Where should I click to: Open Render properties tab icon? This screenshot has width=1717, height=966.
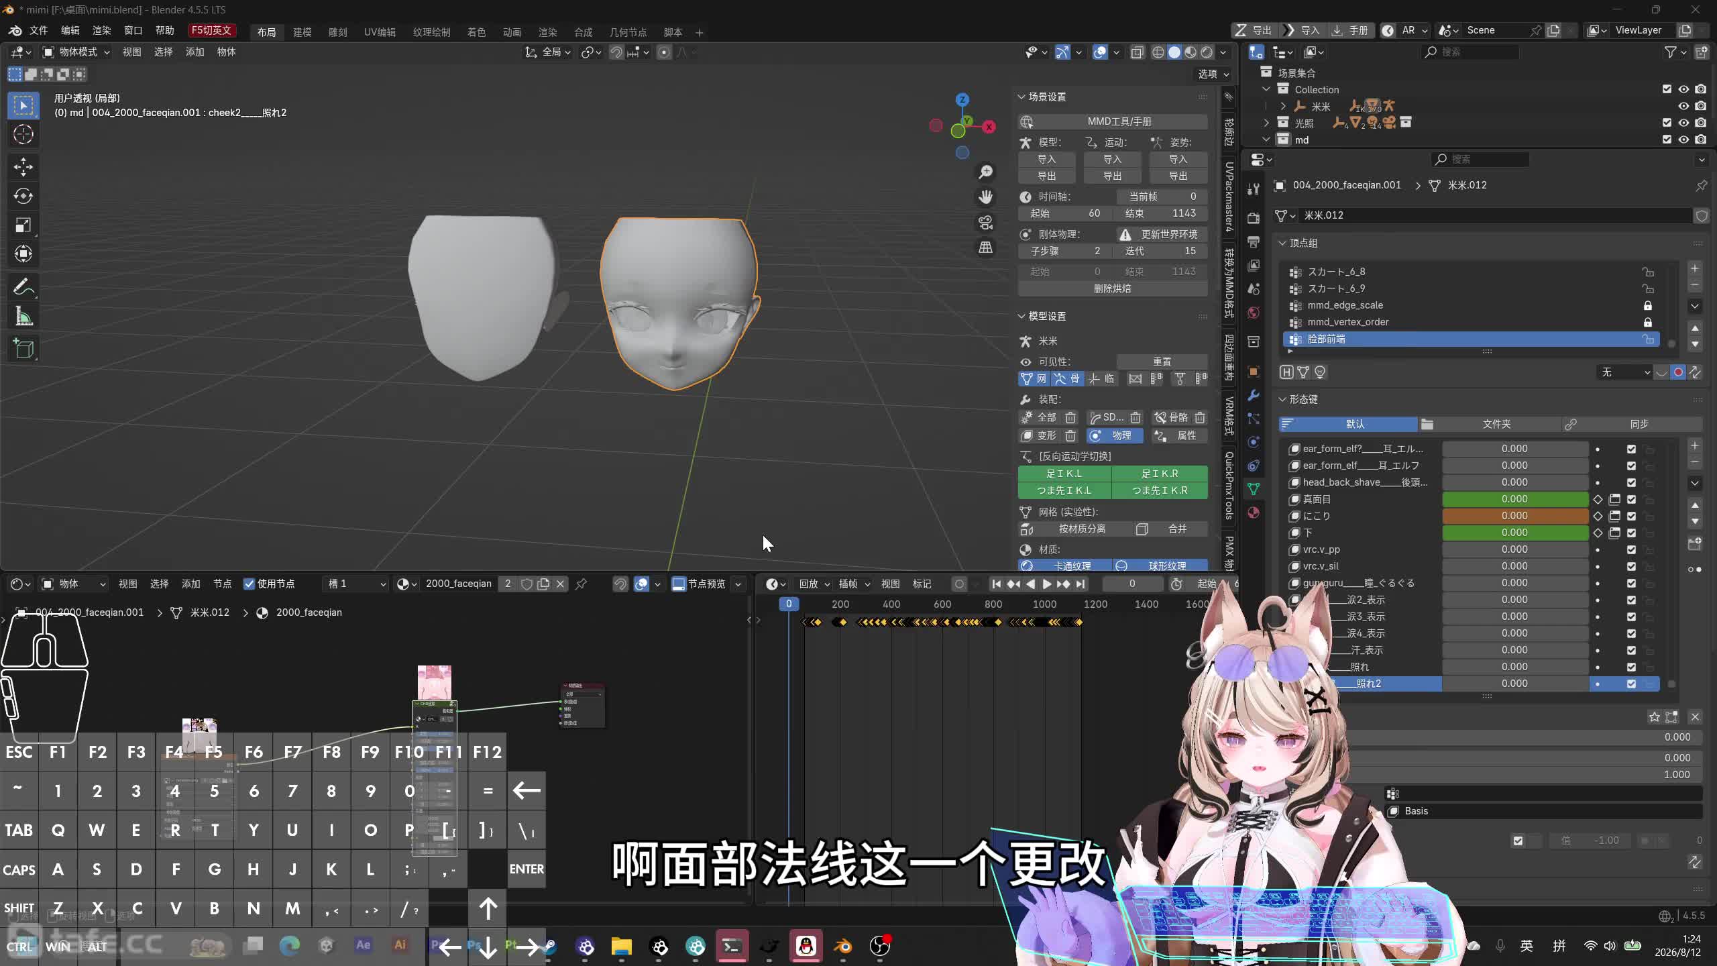click(1253, 219)
